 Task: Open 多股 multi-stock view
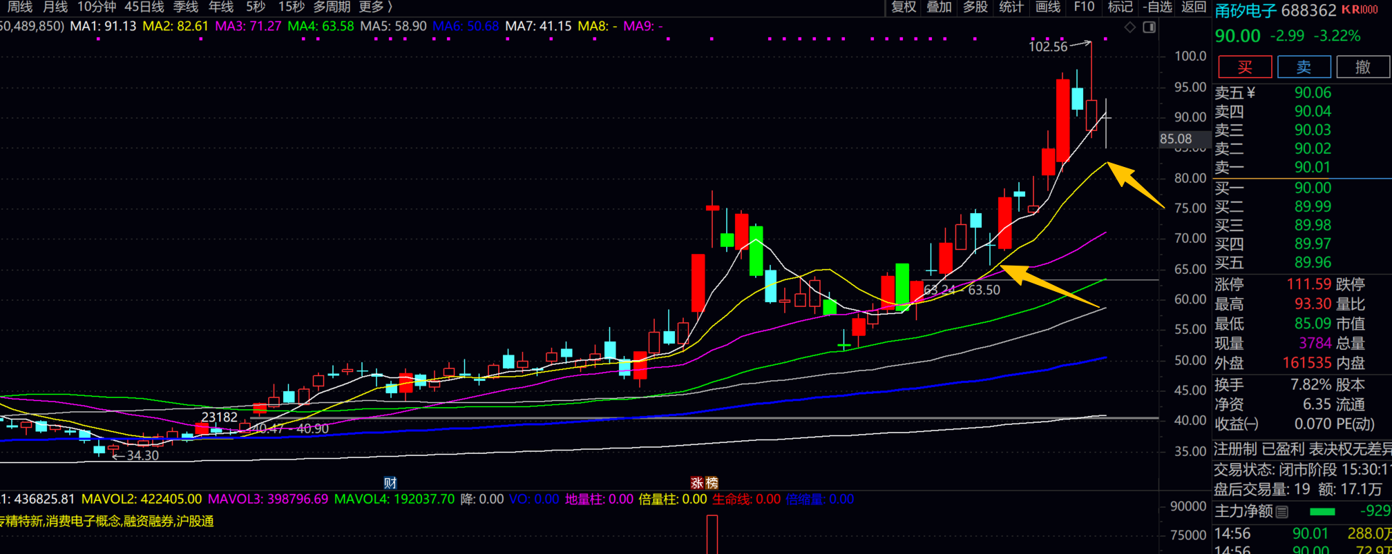coord(975,7)
